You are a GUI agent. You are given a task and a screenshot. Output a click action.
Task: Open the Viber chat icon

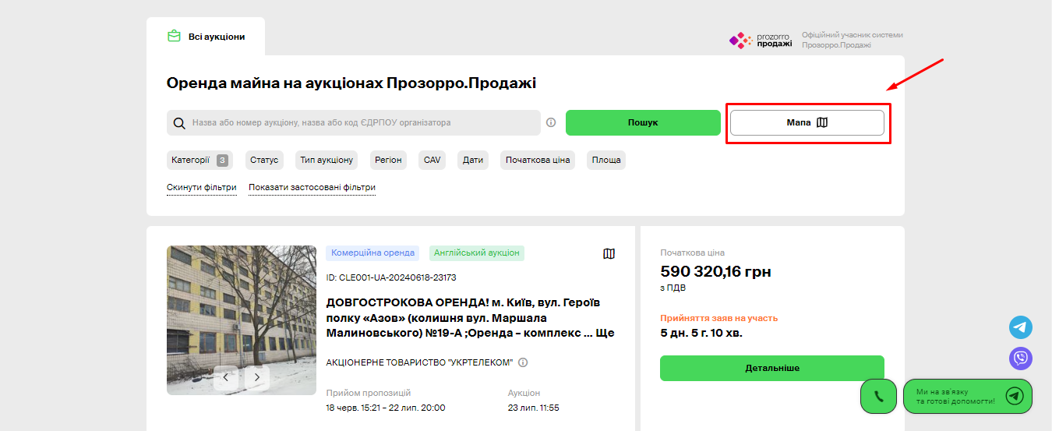pyautogui.click(x=1020, y=359)
